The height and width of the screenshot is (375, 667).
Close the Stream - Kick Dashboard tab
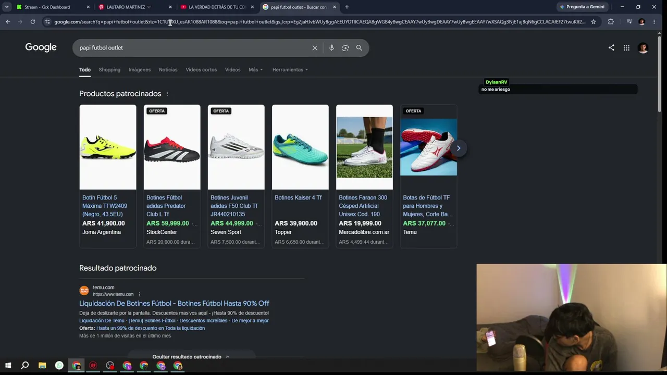click(88, 7)
